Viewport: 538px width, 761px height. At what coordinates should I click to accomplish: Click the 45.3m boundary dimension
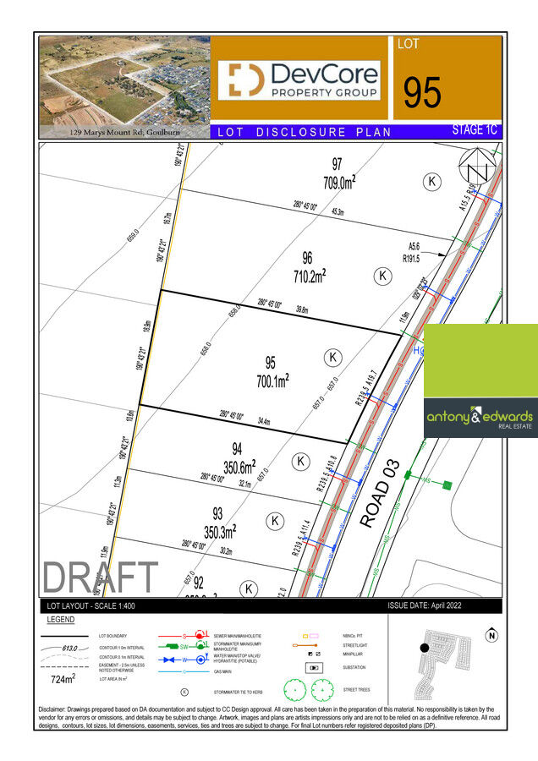(338, 212)
